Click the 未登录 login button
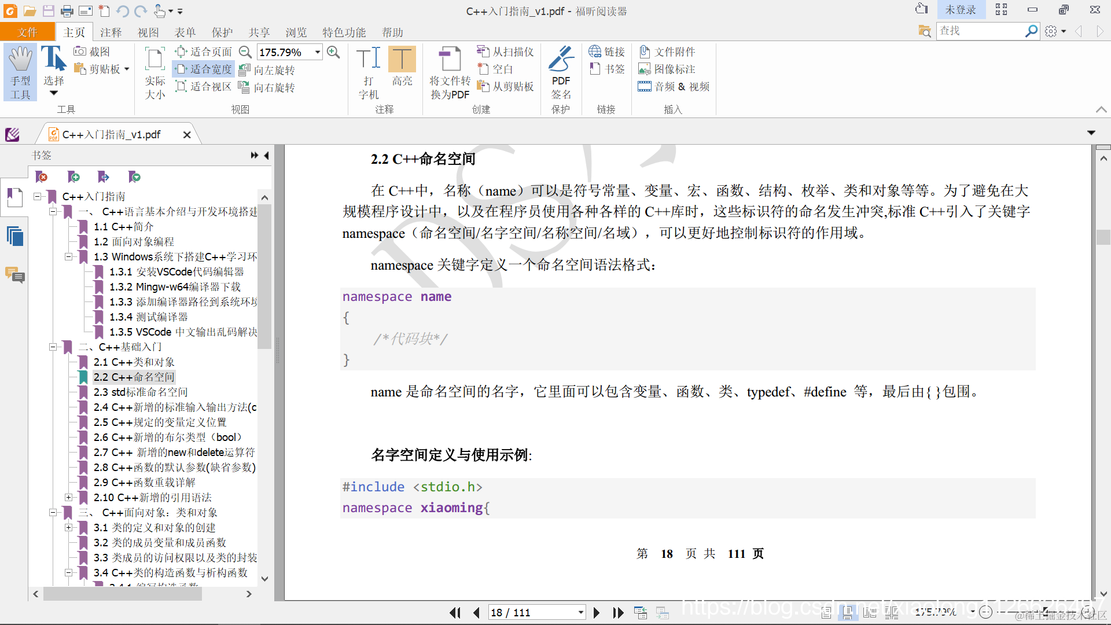1111x625 pixels. click(960, 10)
